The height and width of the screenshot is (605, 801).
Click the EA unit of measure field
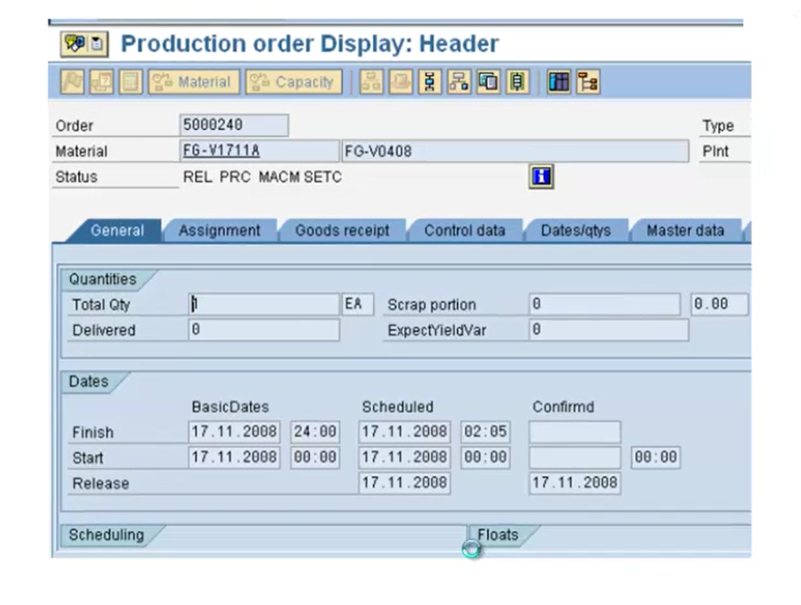point(357,304)
